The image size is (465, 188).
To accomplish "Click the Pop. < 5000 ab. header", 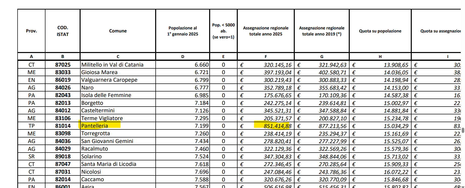I will (x=223, y=31).
